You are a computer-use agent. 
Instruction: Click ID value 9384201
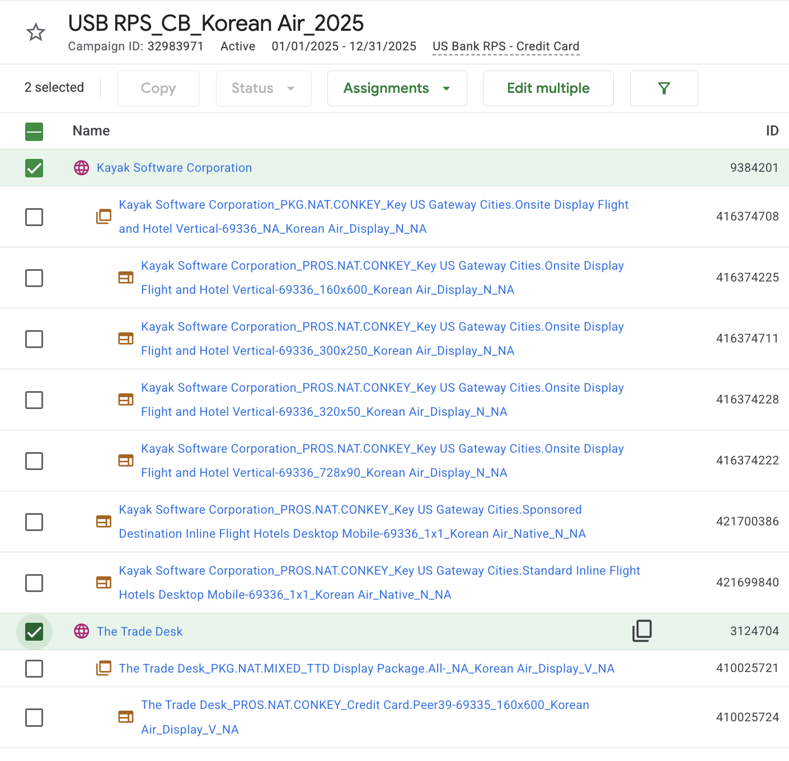click(x=754, y=168)
